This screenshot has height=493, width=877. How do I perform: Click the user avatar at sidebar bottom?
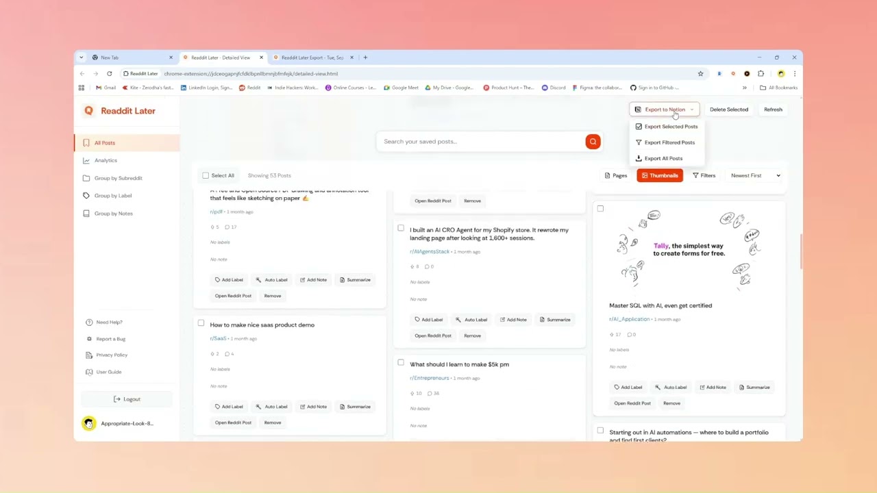pos(88,423)
